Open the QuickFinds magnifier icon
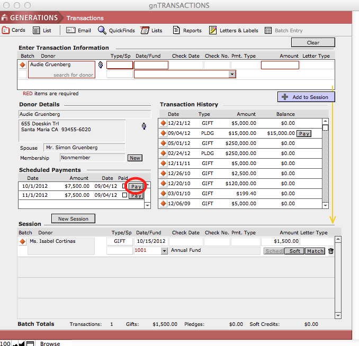This screenshot has width=359, height=346. [x=102, y=30]
